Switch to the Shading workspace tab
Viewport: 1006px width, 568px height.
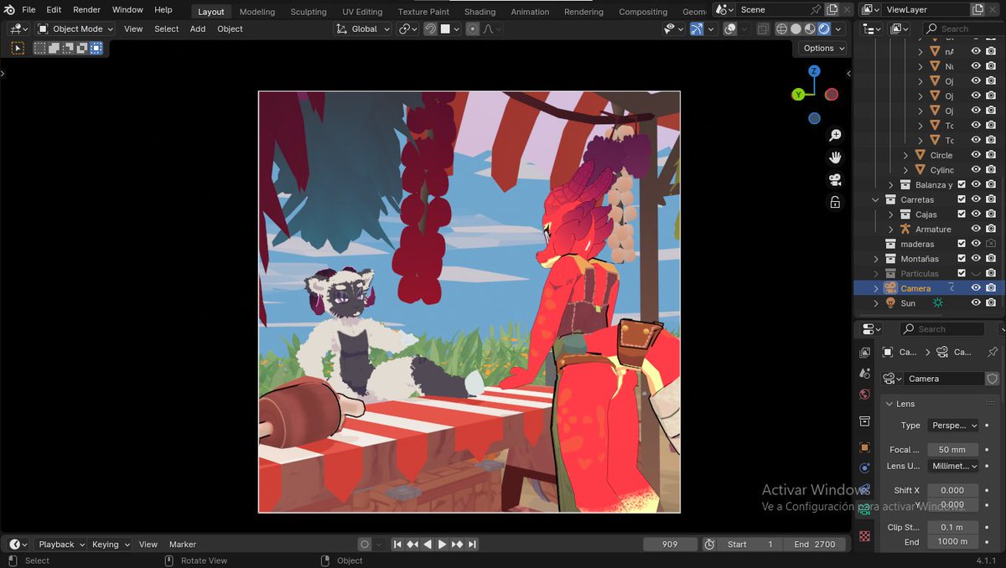point(480,12)
